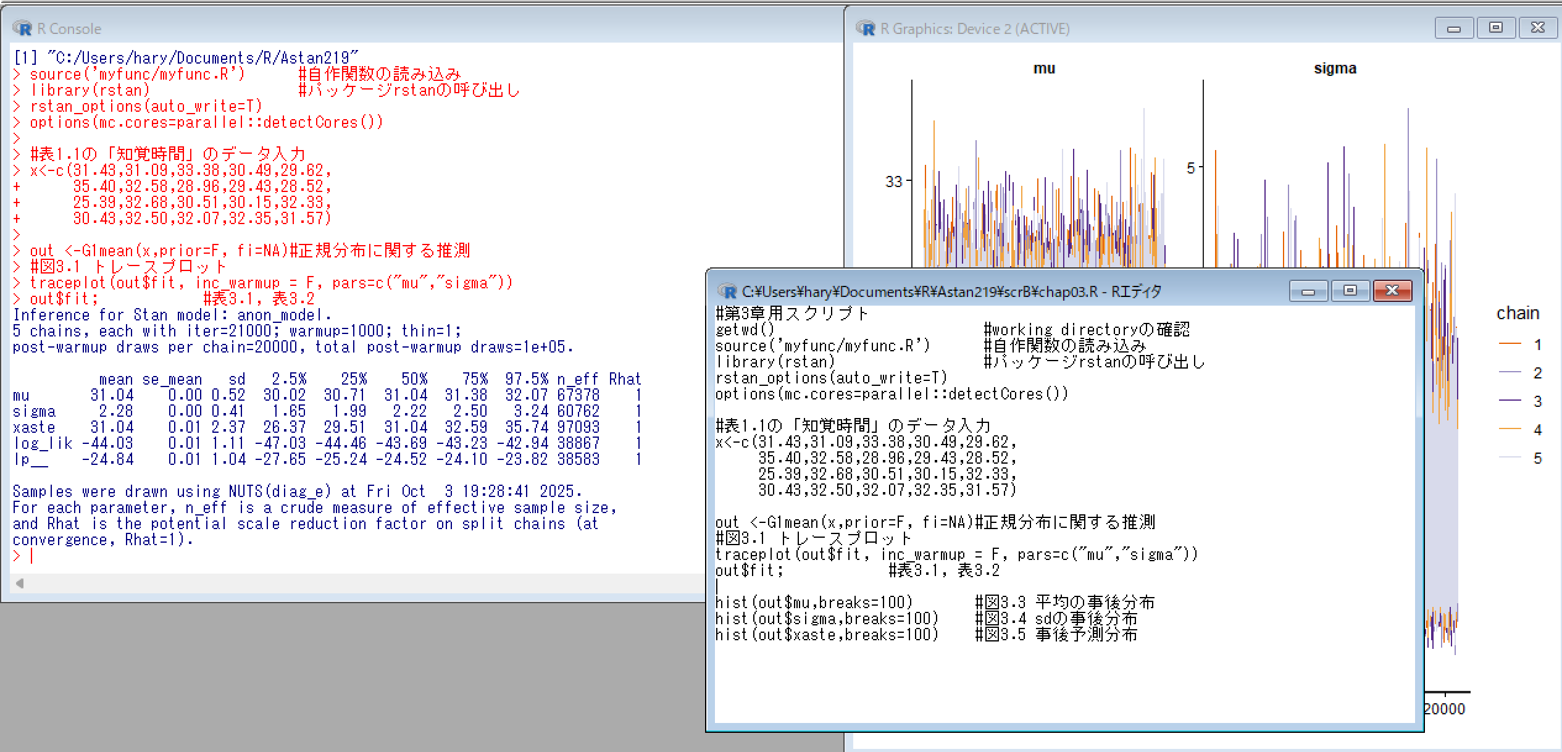The width and height of the screenshot is (1562, 752).
Task: Minimize the chap03.R editor window
Action: pyautogui.click(x=1308, y=291)
